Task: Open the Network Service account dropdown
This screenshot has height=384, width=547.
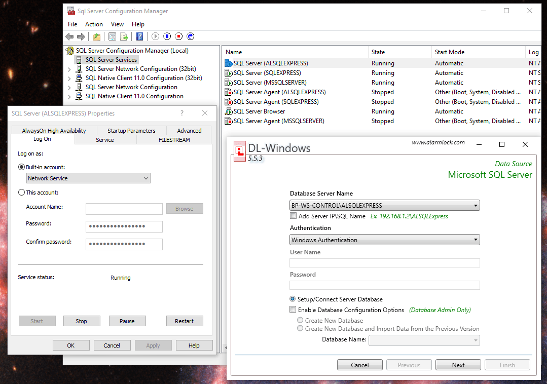Action: coord(88,178)
